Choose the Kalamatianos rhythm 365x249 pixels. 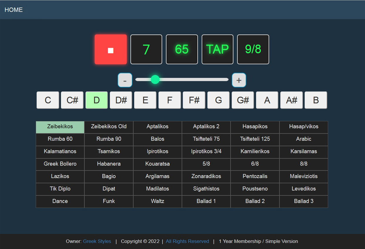(x=60, y=152)
